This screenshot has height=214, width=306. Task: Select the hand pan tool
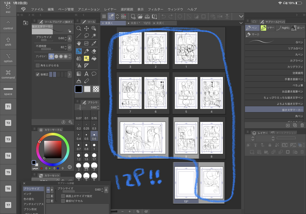(x=79, y=43)
